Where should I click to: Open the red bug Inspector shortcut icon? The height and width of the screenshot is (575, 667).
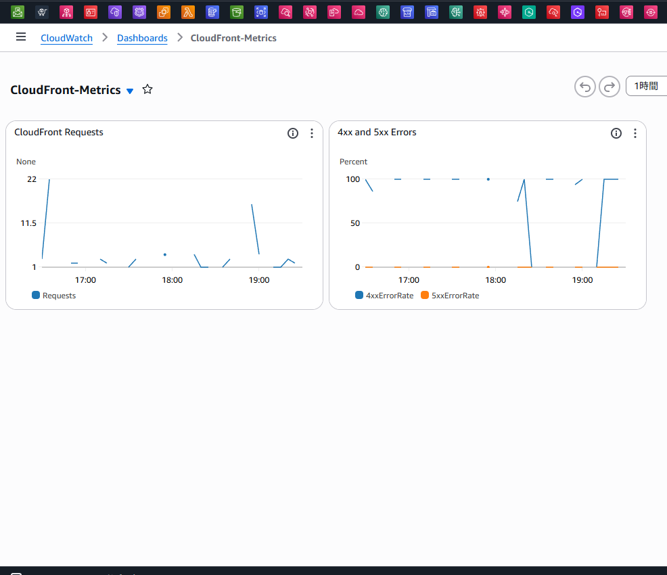point(480,12)
